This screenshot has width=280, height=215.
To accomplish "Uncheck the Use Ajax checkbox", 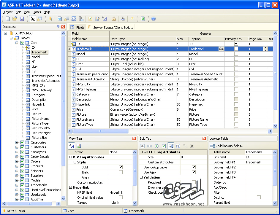I will click(x=194, y=172).
